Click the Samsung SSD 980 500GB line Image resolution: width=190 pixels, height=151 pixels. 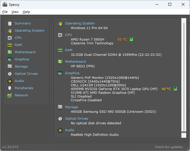pos(113,112)
